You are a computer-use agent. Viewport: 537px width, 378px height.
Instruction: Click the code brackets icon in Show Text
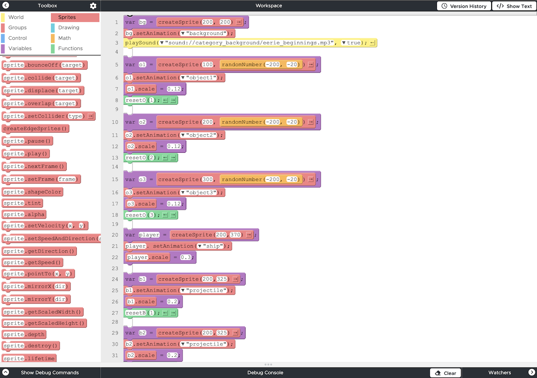click(500, 6)
